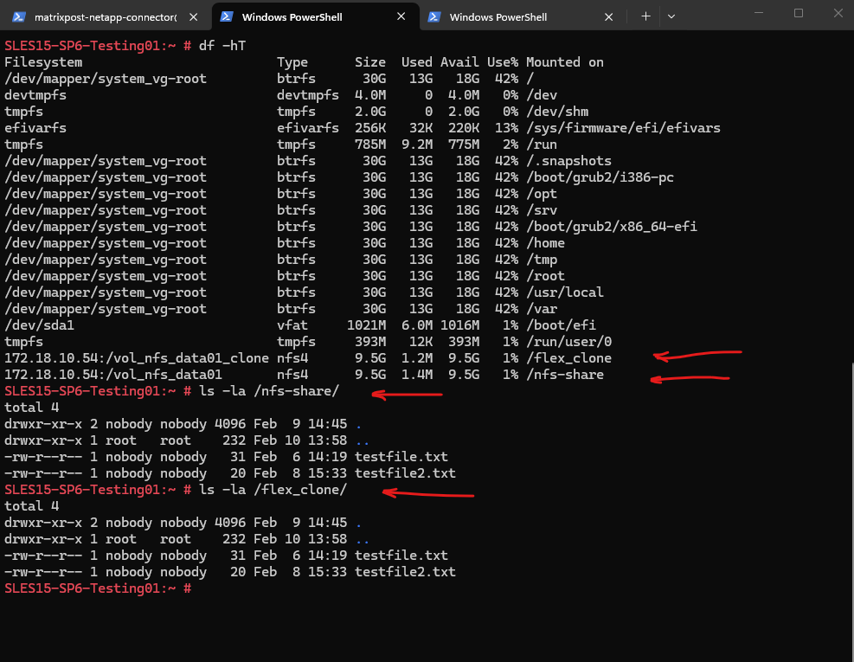Switch to the matrixpost-netapp-connector tab

click(x=104, y=16)
